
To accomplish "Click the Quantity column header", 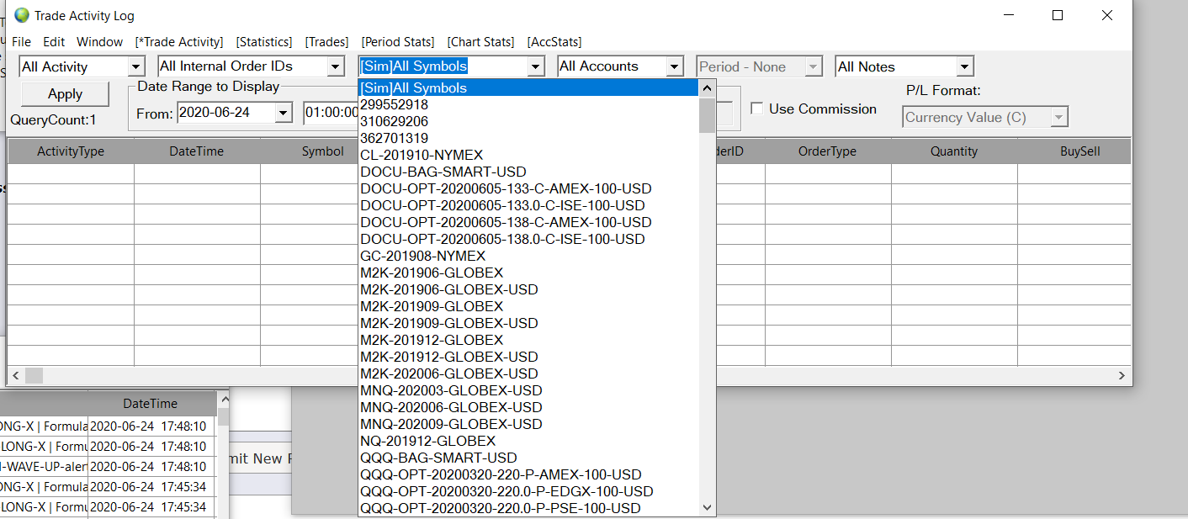I will (x=954, y=151).
